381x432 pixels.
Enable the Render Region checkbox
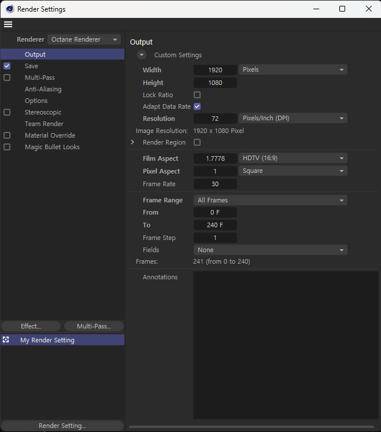coord(197,142)
